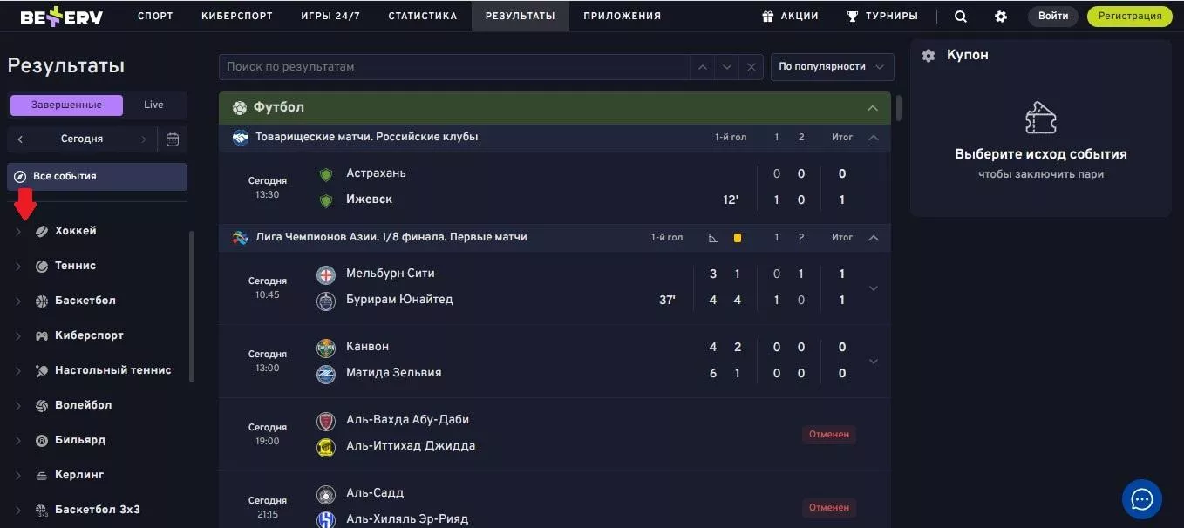Go to the Киберспорт menu tab
The height and width of the screenshot is (528, 1184).
click(236, 17)
